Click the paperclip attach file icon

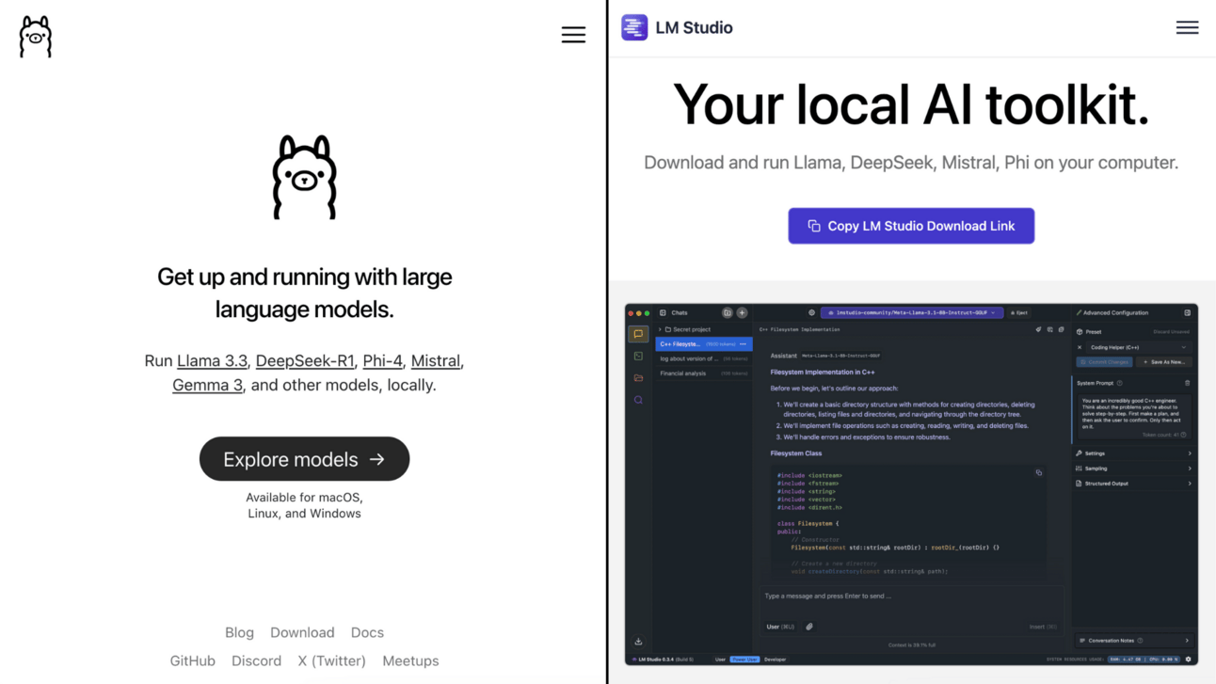[x=809, y=627]
